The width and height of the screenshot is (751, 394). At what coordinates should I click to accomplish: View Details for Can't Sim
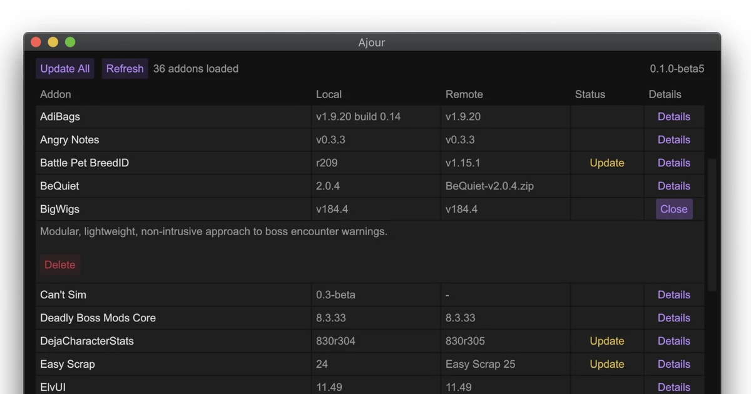[x=674, y=295]
